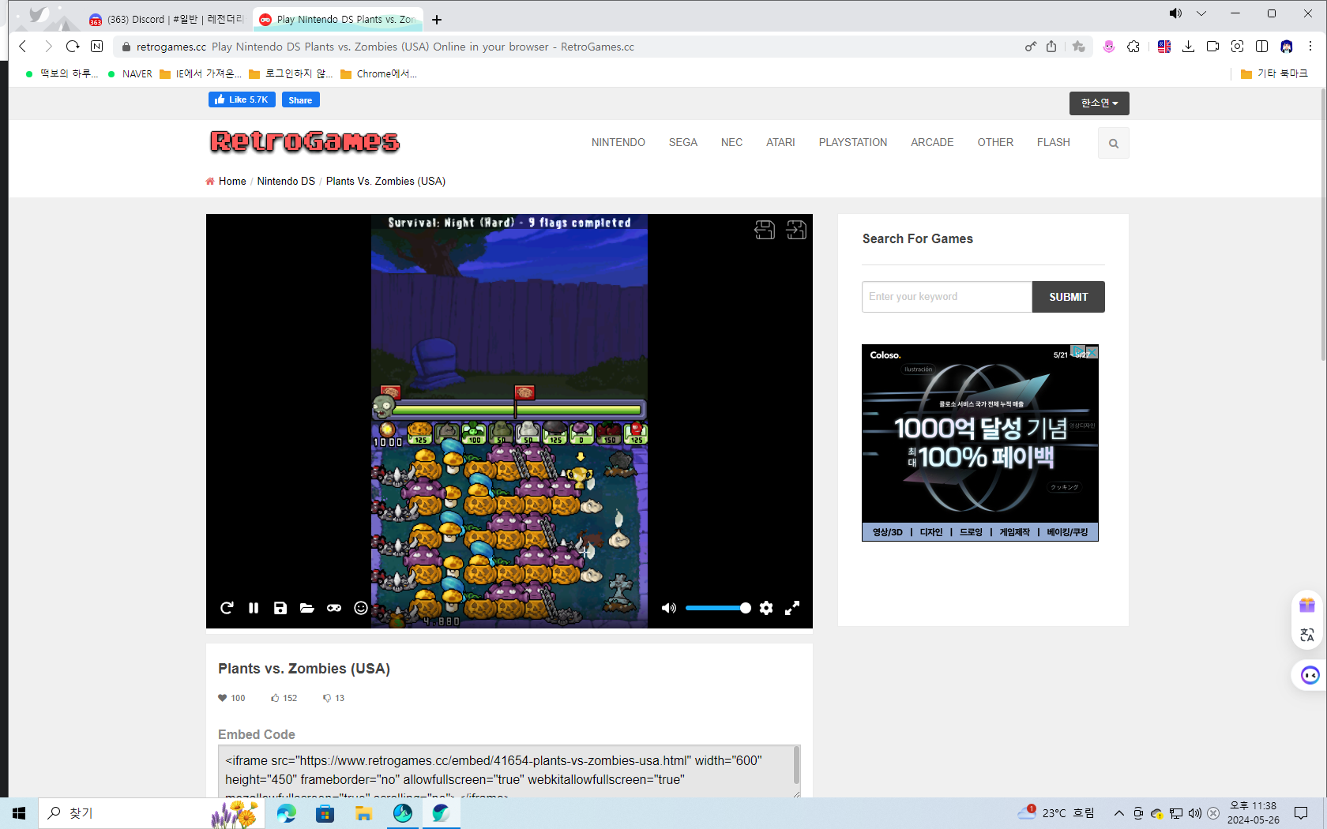Open the 기타 북마크 folder
This screenshot has width=1327, height=829.
point(1274,73)
